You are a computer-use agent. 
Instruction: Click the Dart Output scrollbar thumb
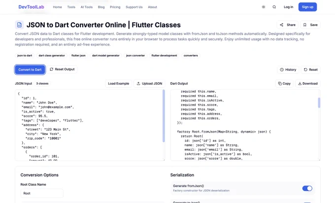click(x=319, y=102)
